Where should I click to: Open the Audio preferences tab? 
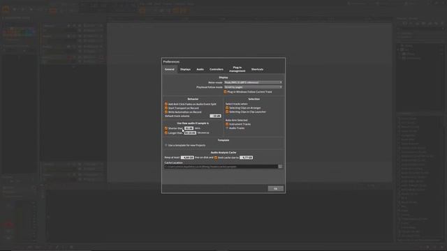click(x=200, y=69)
